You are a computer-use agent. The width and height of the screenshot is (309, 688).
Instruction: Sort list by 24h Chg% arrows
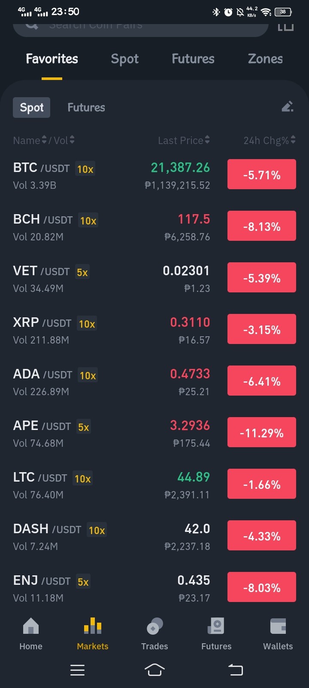[x=293, y=140]
